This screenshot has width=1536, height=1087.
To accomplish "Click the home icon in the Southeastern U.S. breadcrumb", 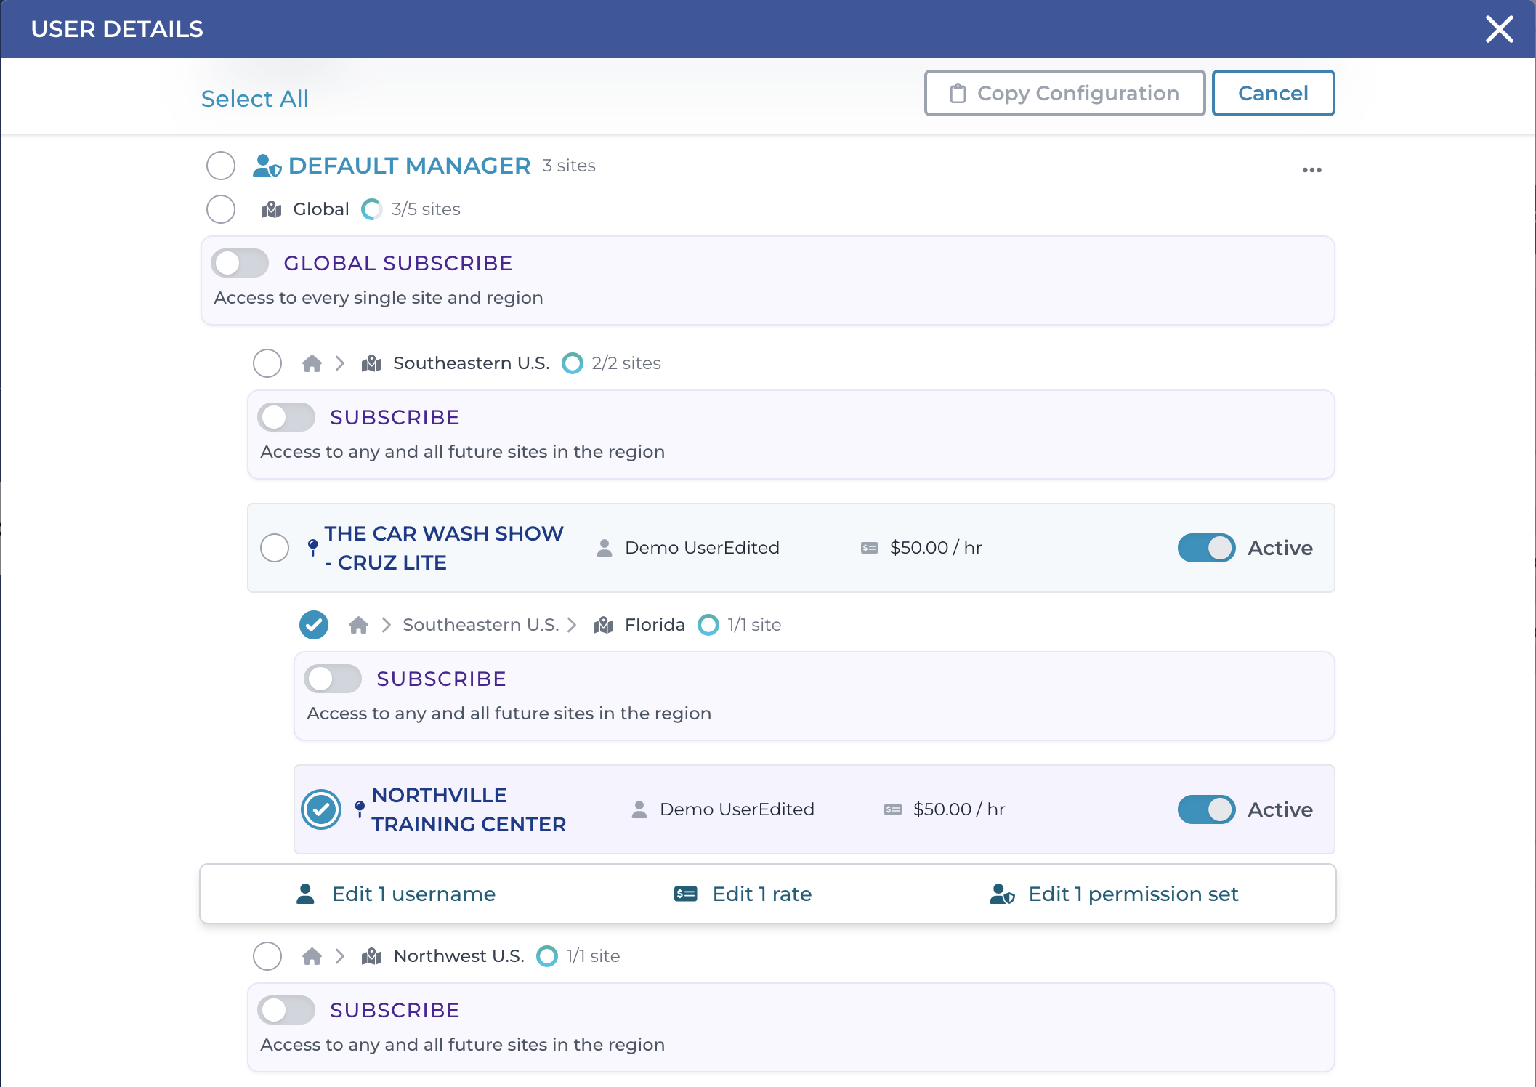I will coord(312,363).
